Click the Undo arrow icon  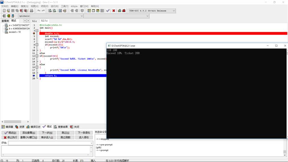39,11
